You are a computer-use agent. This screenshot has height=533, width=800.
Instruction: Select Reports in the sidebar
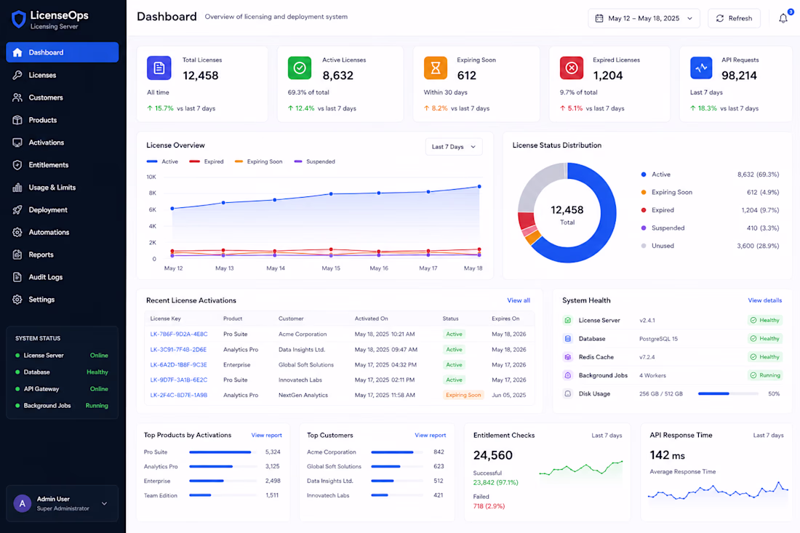click(63, 255)
